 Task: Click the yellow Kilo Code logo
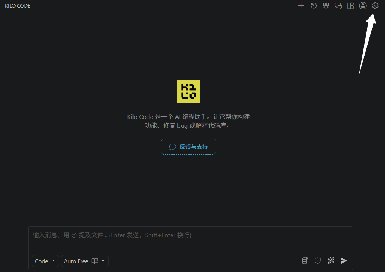tap(189, 91)
